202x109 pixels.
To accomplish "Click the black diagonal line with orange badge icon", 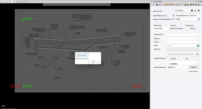I will [x=180, y=5].
